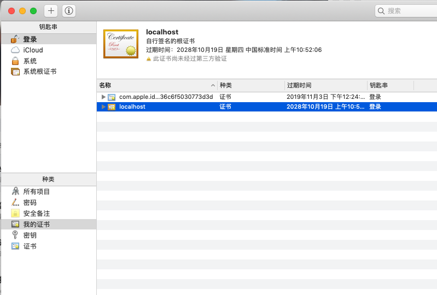The height and width of the screenshot is (295, 437).
Task: Select the 系统根证书 keychain icon
Action: tap(15, 72)
